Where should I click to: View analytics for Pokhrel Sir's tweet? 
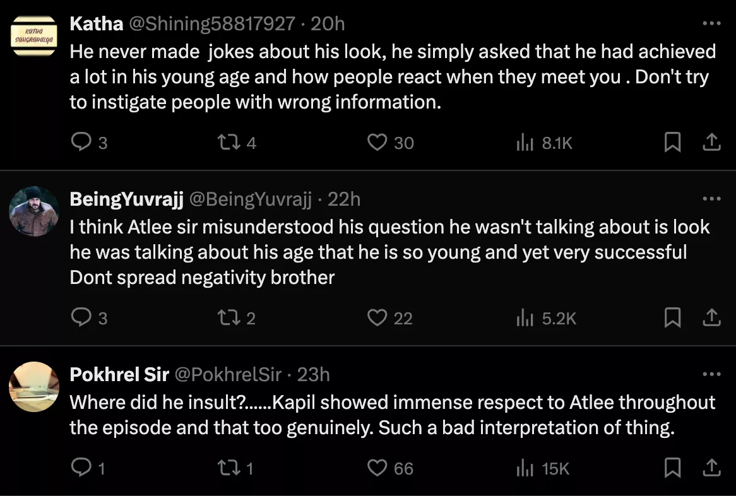[x=525, y=468]
